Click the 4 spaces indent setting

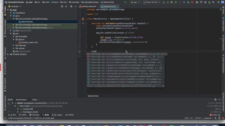(x=208, y=118)
